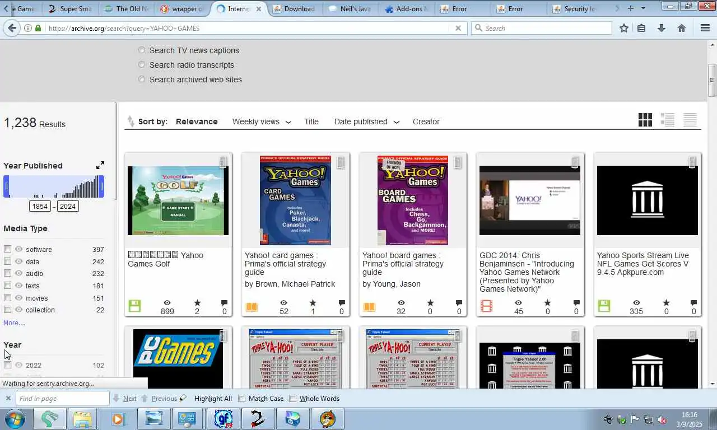Select Search radio transcripts option
717x430 pixels.
point(142,65)
